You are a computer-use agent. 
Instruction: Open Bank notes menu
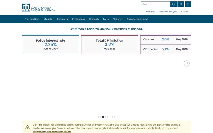tap(62, 19)
